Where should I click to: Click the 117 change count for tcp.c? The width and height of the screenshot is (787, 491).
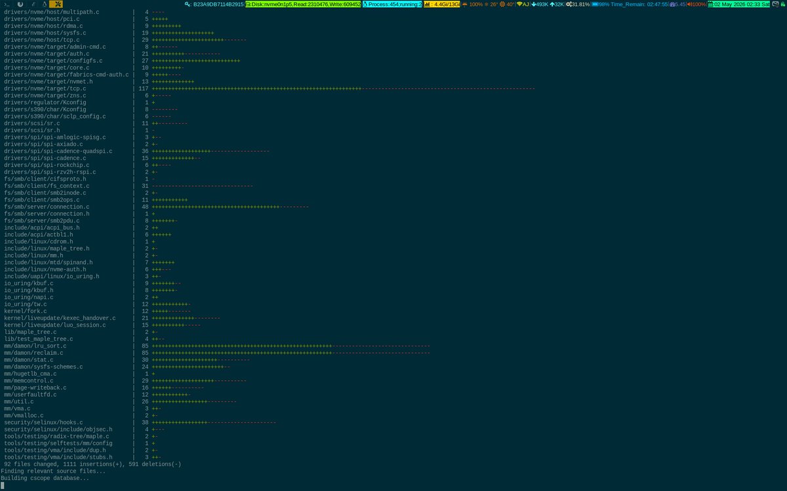click(x=144, y=88)
